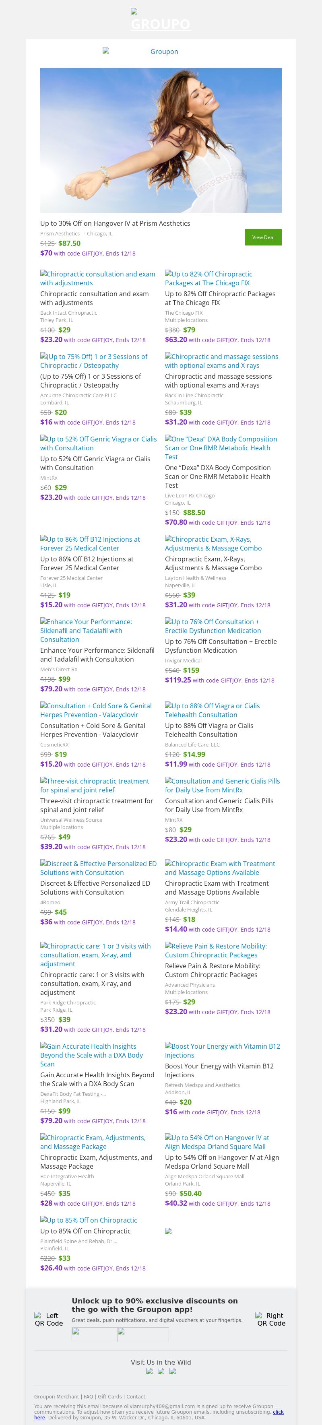This screenshot has width=322, height=1425.
Task: Open "Up to 30% Off on Hangover IV" deal title
Action: coord(115,223)
